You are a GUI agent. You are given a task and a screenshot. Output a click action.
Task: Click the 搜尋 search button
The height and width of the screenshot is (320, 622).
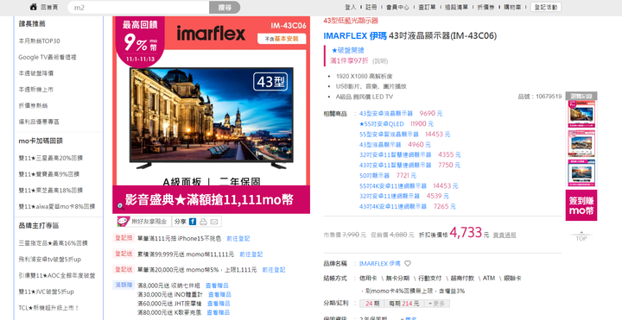(x=225, y=7)
